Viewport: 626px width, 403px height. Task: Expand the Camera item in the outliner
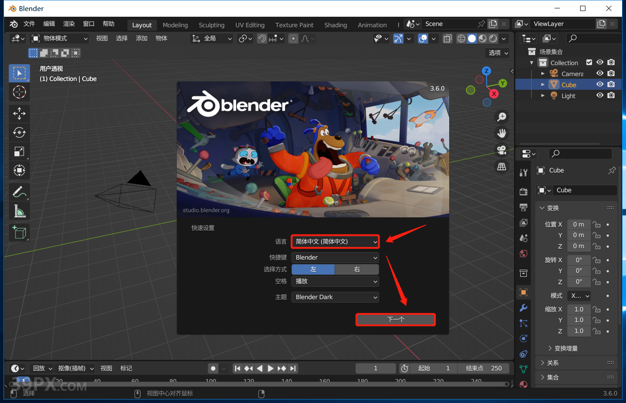click(x=543, y=73)
